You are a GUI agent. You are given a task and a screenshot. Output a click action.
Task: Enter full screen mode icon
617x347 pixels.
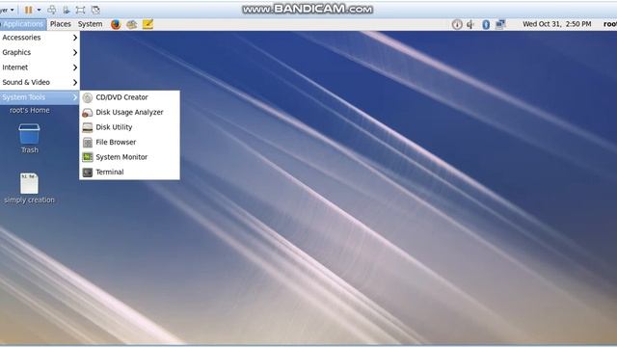click(x=80, y=10)
